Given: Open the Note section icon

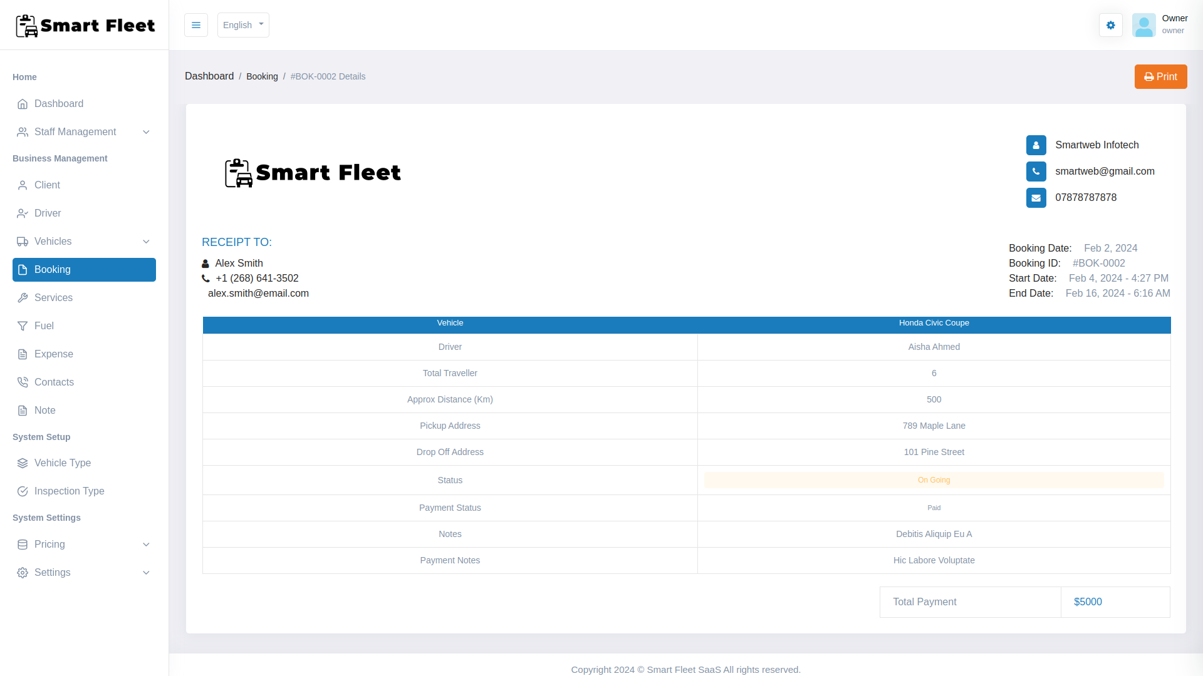Looking at the screenshot, I should [x=23, y=411].
